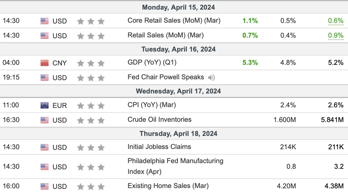Click the US flag in Crude Oil Inventories row
The width and height of the screenshot is (348, 192).
coord(45,120)
